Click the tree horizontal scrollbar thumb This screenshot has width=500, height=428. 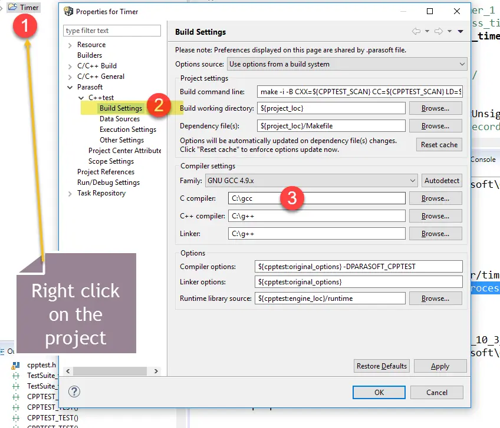(110, 371)
